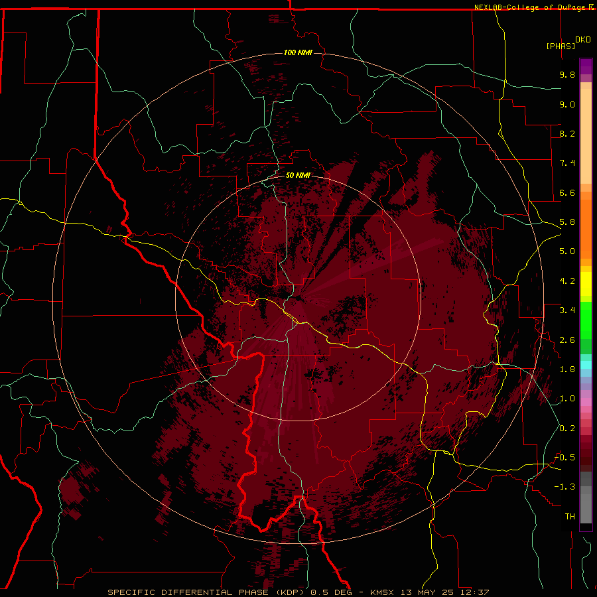Click the -0.5 scale value
Viewport: 597px width, 597px height.
[564, 458]
